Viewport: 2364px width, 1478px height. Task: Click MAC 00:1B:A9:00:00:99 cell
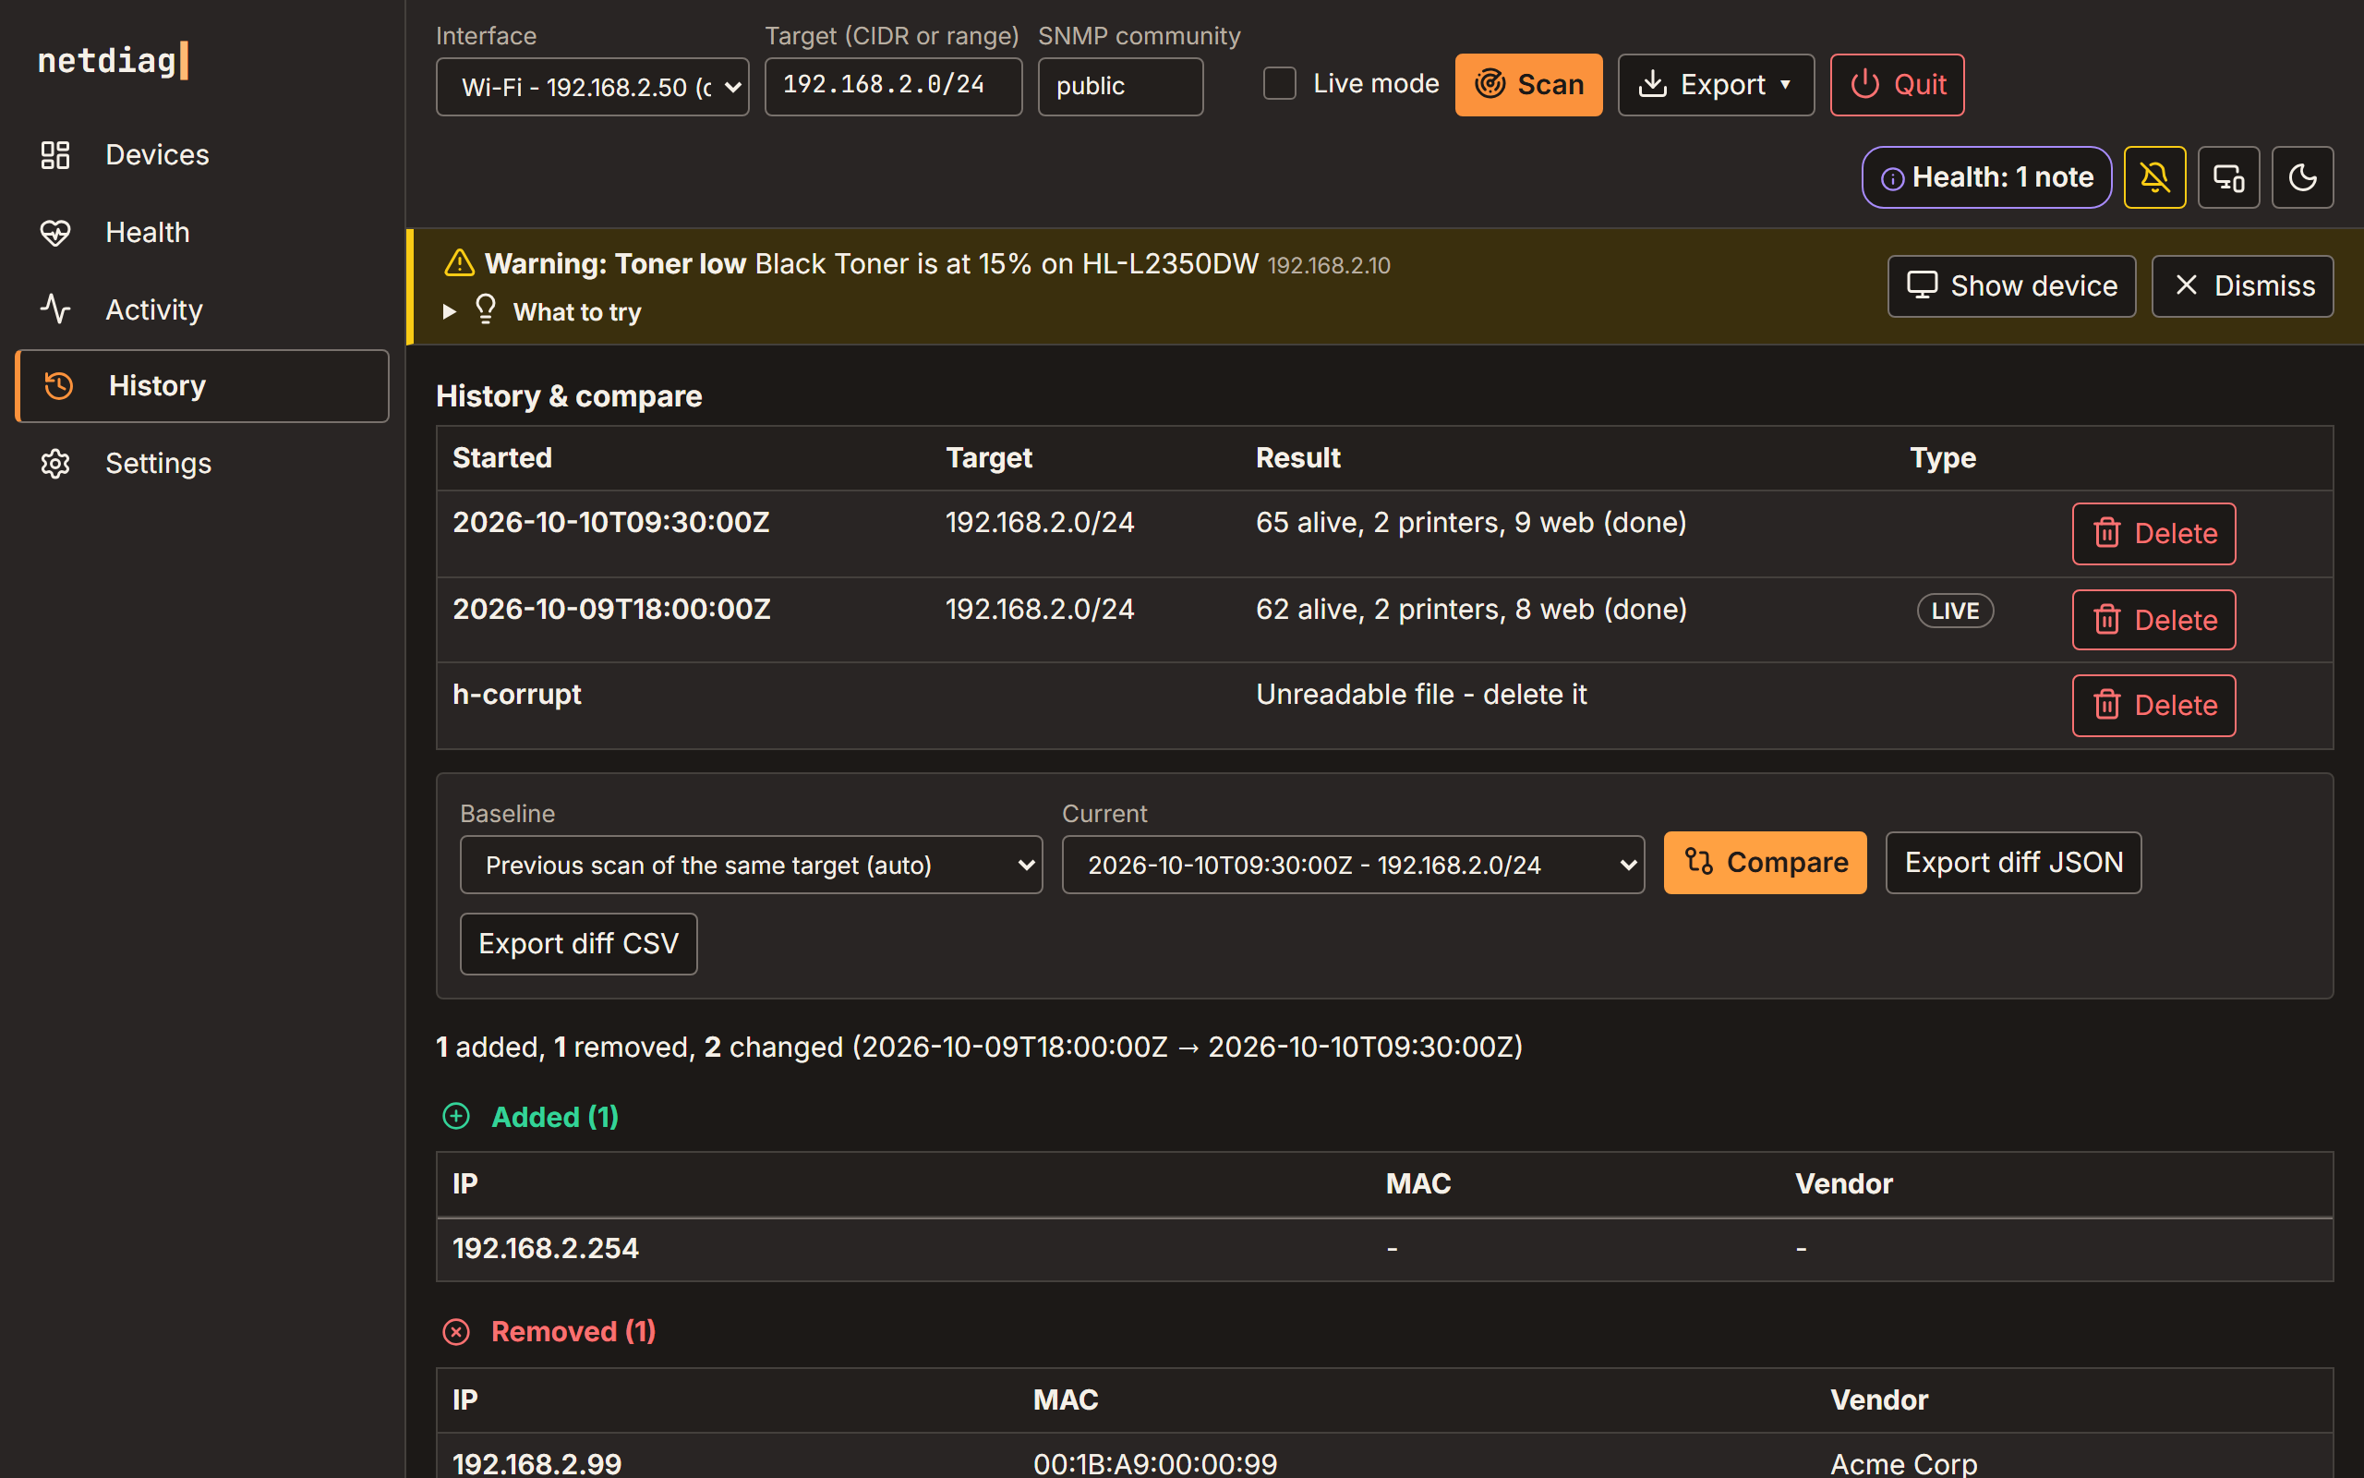coord(1154,1463)
